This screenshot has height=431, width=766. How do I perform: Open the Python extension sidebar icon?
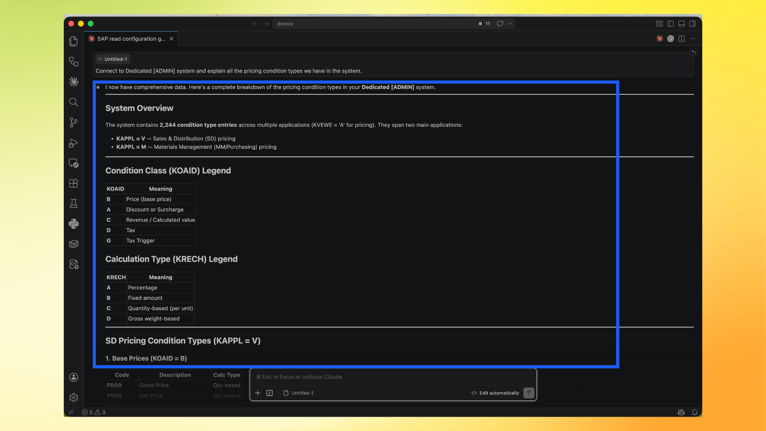(x=73, y=223)
